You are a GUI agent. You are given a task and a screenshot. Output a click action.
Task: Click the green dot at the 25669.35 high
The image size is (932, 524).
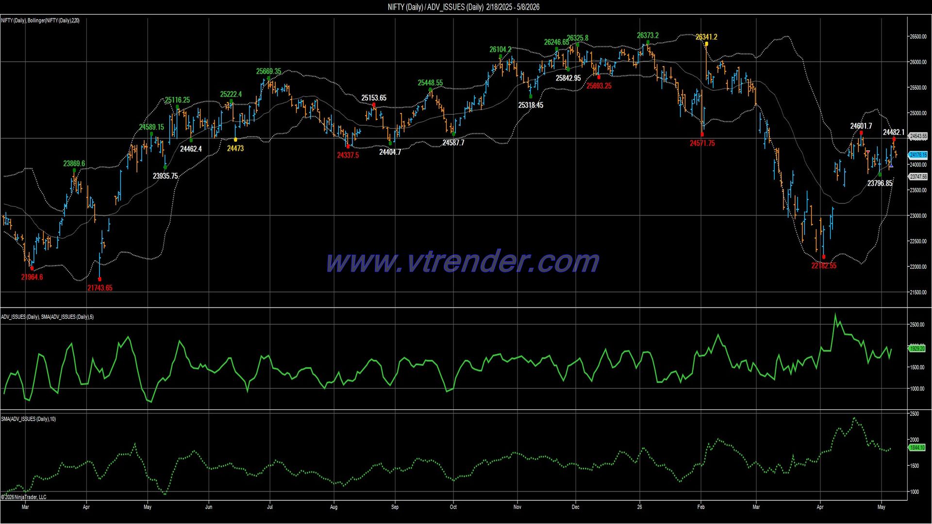coord(268,78)
